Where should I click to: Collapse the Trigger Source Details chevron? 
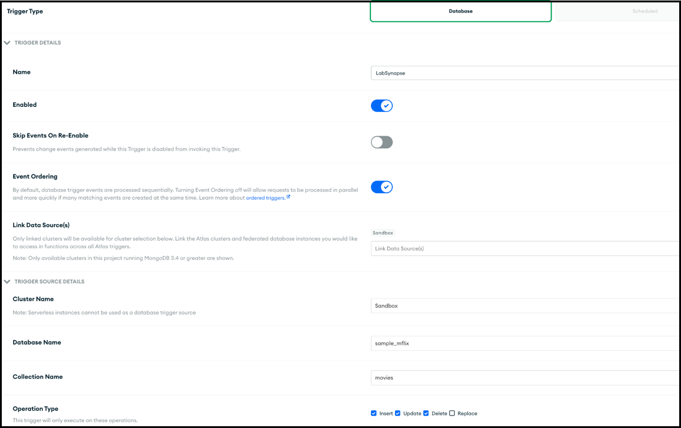(7, 282)
